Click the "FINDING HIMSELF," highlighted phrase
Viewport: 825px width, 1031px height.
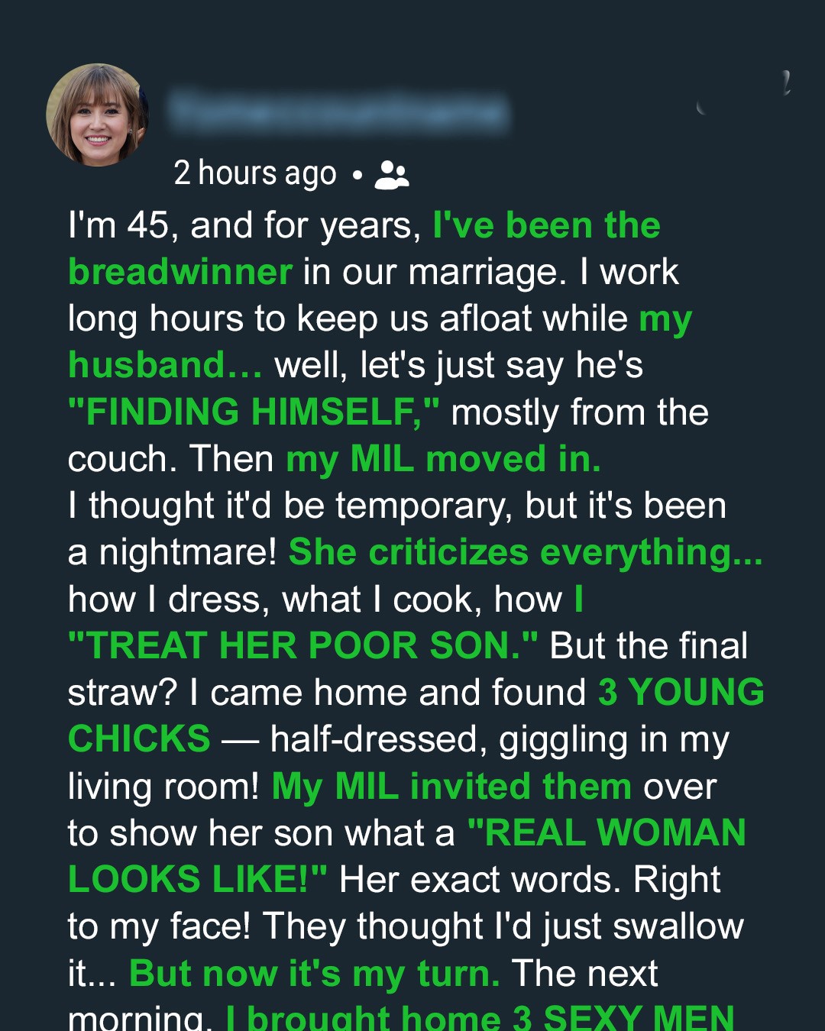pos(254,412)
